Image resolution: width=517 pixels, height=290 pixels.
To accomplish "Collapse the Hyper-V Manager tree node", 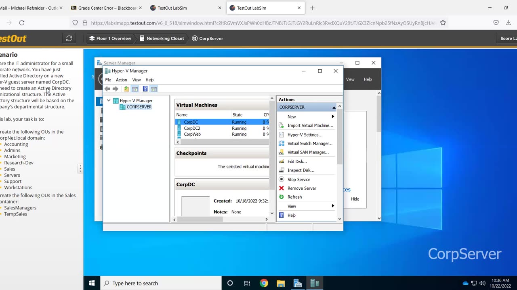I will 108,101.
